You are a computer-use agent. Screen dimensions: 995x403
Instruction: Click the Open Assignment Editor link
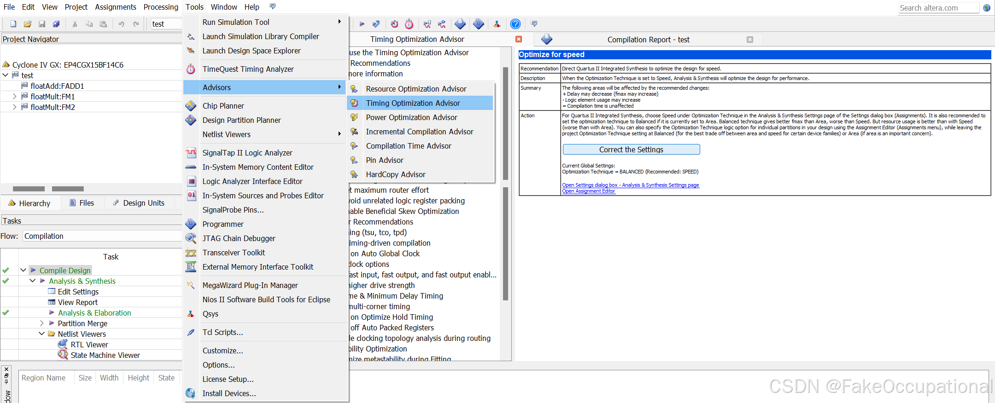(588, 191)
